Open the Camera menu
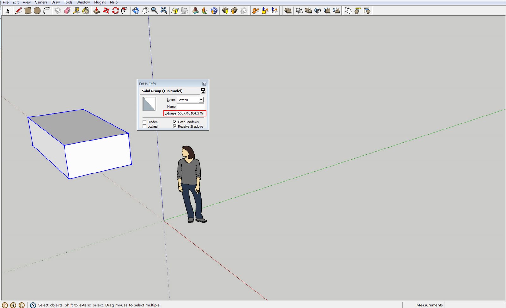Image resolution: width=506 pixels, height=308 pixels. 41,2
